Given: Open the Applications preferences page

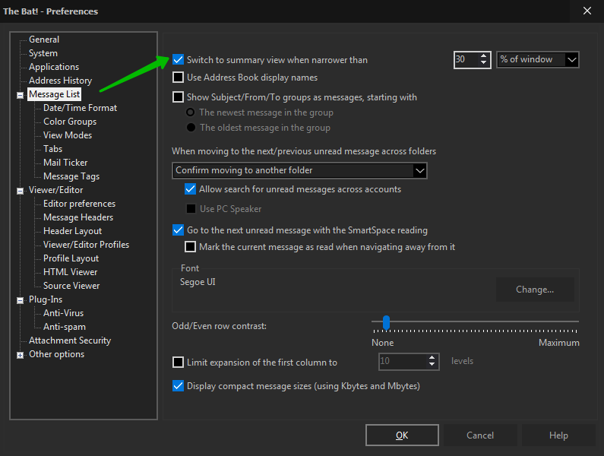Looking at the screenshot, I should [54, 67].
